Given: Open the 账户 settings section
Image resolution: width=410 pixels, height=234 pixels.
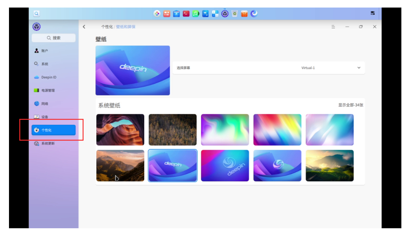Looking at the screenshot, I should coord(54,51).
